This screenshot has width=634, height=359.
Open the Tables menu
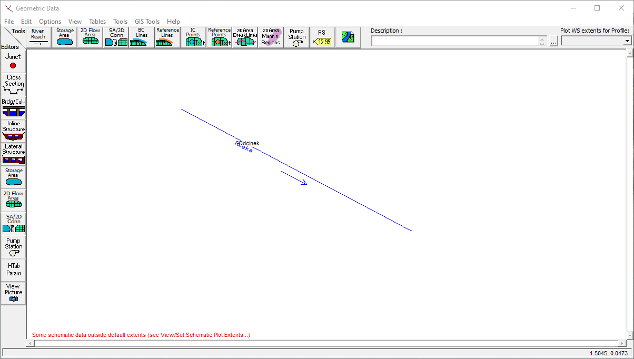coord(97,22)
